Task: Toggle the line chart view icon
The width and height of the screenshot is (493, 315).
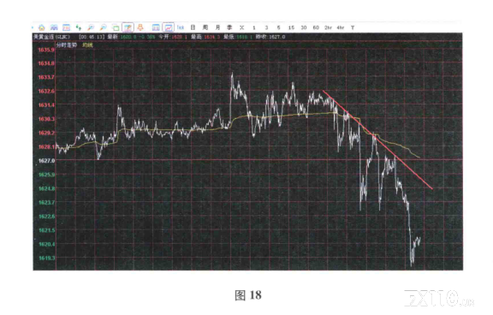Action: tap(169, 27)
